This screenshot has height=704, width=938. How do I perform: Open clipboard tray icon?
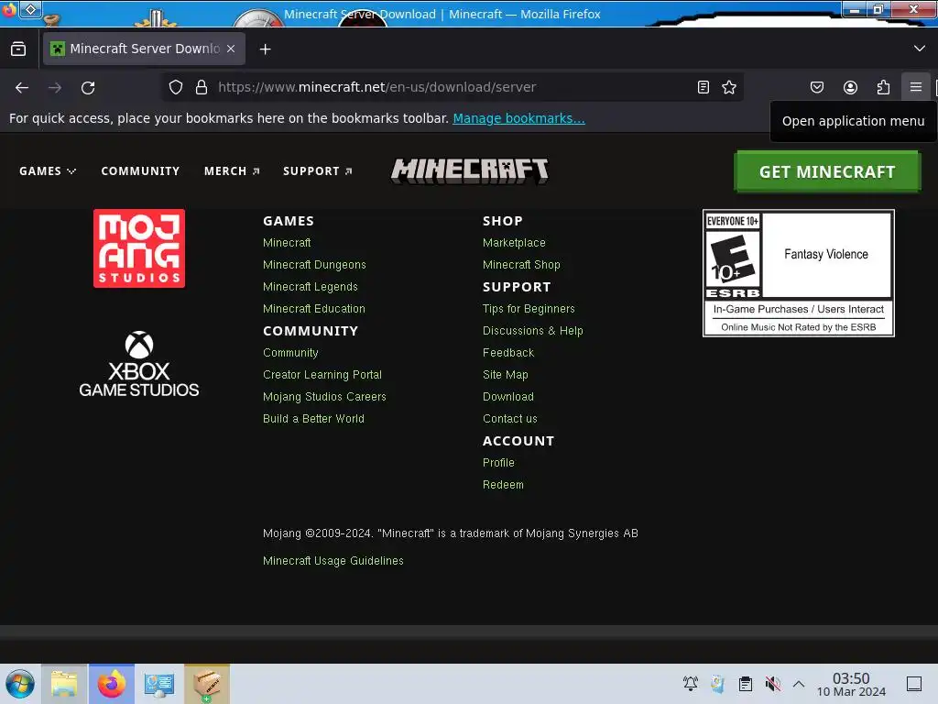click(x=746, y=684)
